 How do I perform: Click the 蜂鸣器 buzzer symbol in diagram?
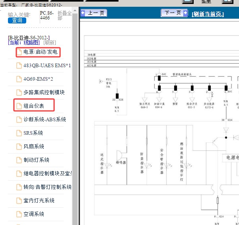pyautogui.click(x=120, y=155)
